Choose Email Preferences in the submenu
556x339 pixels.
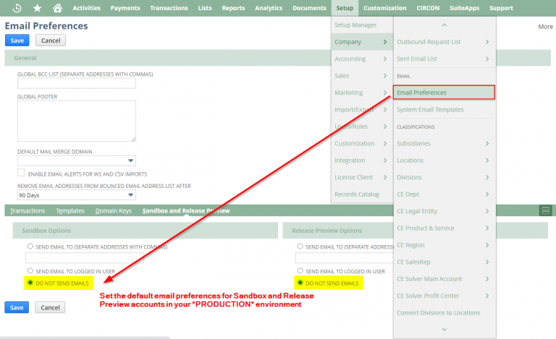pyautogui.click(x=444, y=93)
